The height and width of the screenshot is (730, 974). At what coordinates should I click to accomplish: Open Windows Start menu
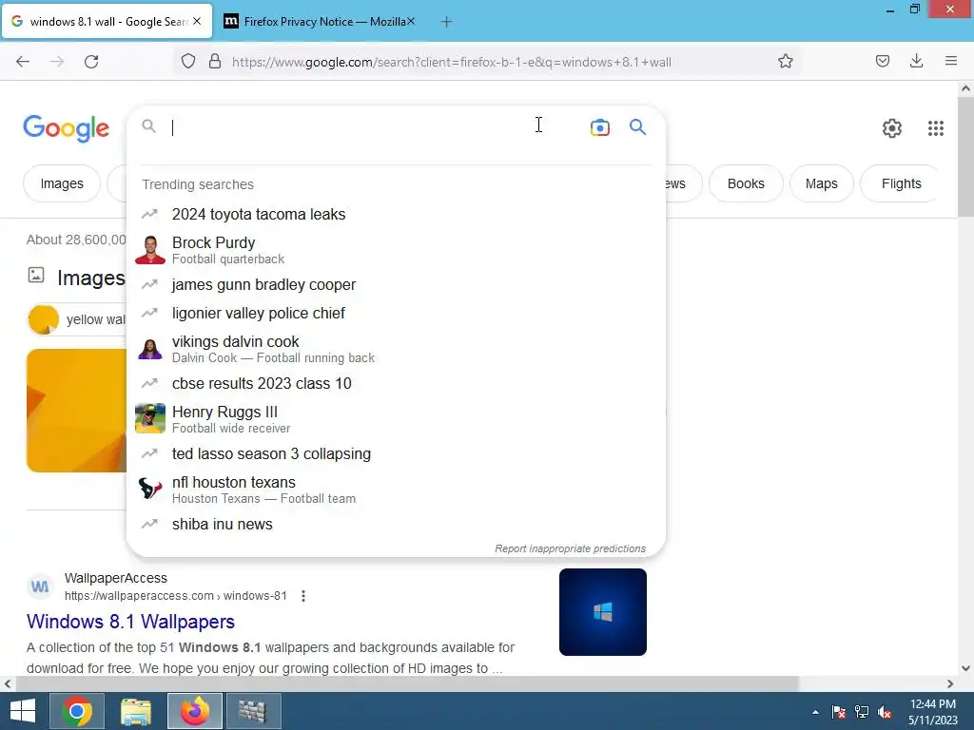23,711
